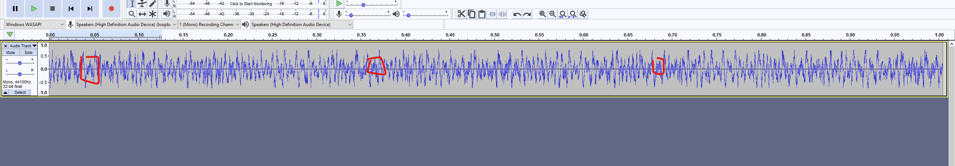
Task: Click the Zoom Toggle icon
Action: (583, 14)
